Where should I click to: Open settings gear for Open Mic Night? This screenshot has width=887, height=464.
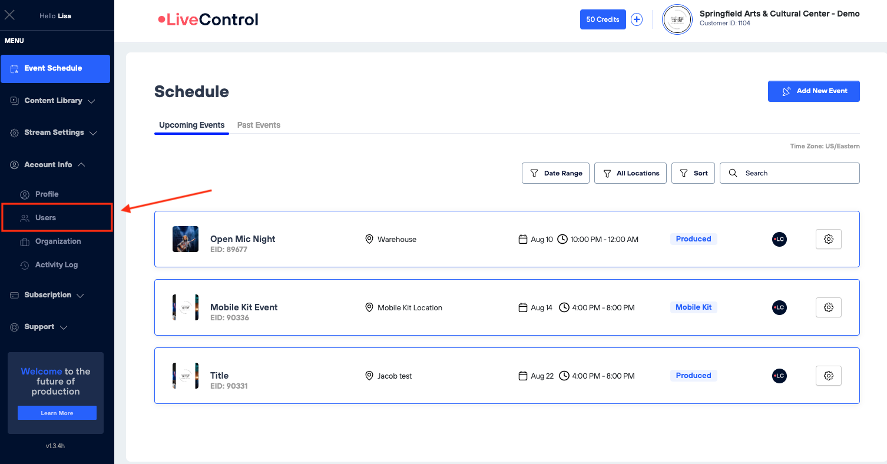point(828,239)
